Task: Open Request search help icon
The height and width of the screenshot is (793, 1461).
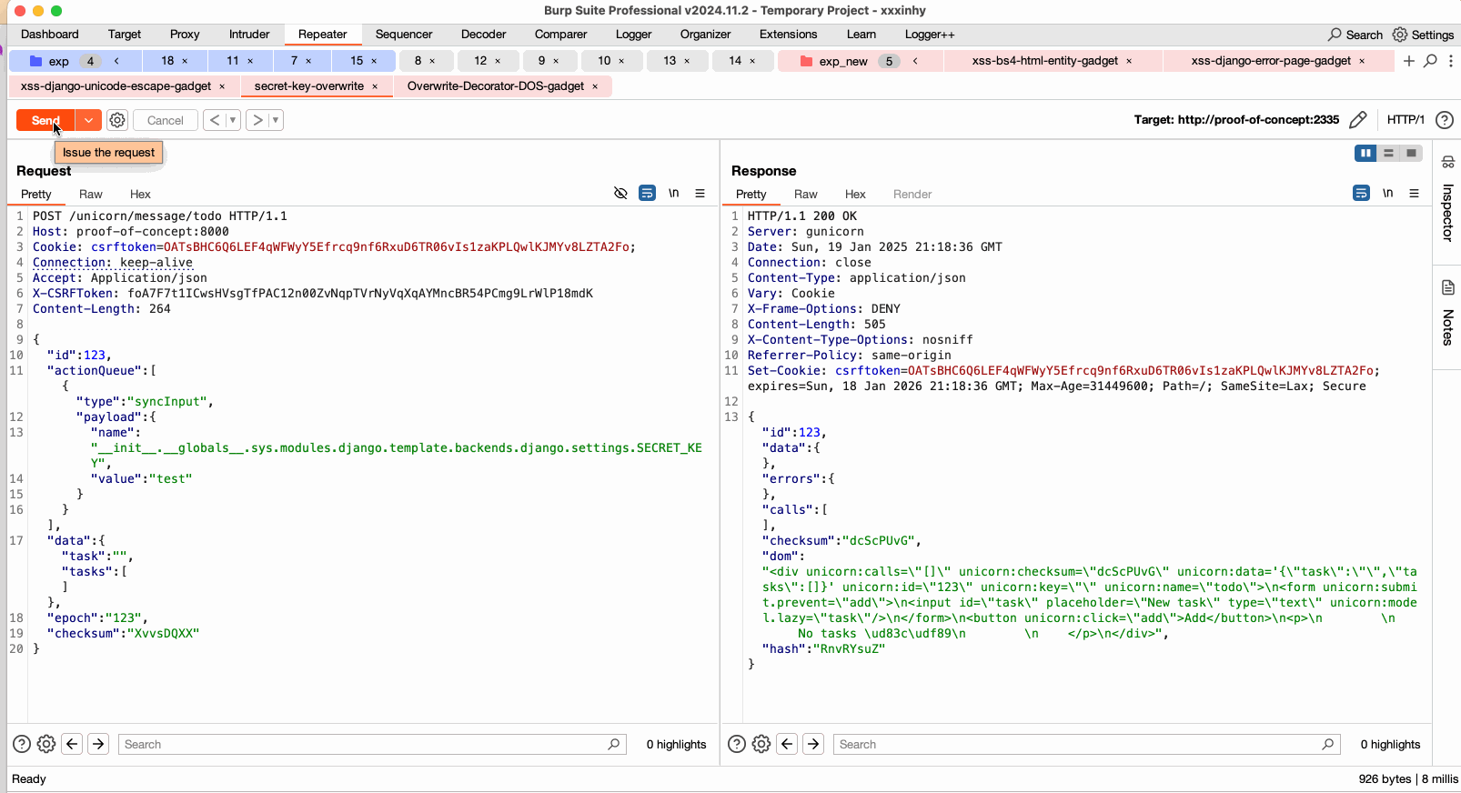Action: (x=22, y=744)
